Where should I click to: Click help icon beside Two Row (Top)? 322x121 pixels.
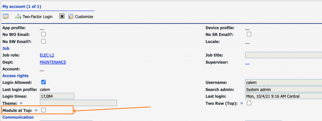click(242, 103)
